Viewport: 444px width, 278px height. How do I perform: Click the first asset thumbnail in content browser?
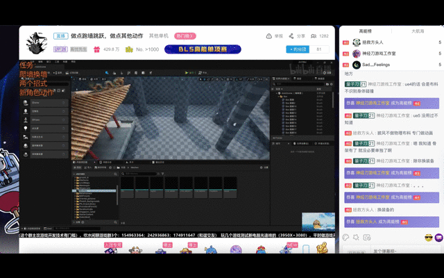tap(126, 186)
